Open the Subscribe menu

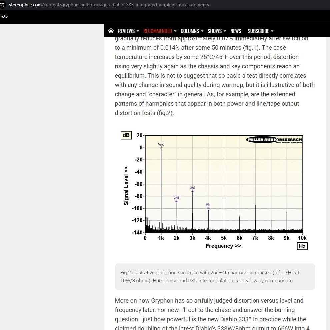258,31
